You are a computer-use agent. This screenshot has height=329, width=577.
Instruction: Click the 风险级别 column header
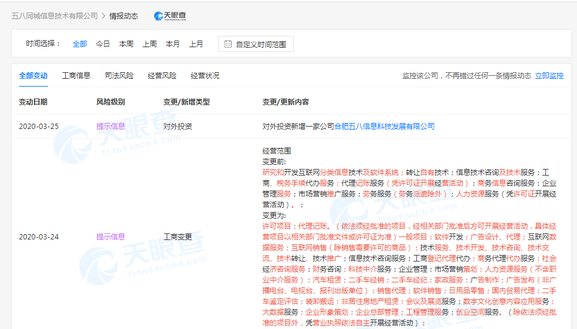[x=111, y=102]
